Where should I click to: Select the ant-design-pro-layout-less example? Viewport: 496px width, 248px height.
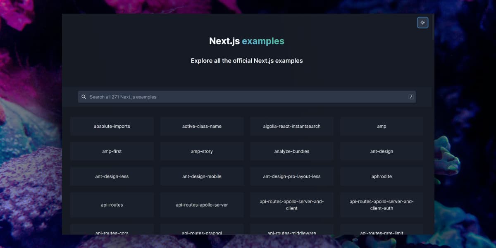(292, 176)
